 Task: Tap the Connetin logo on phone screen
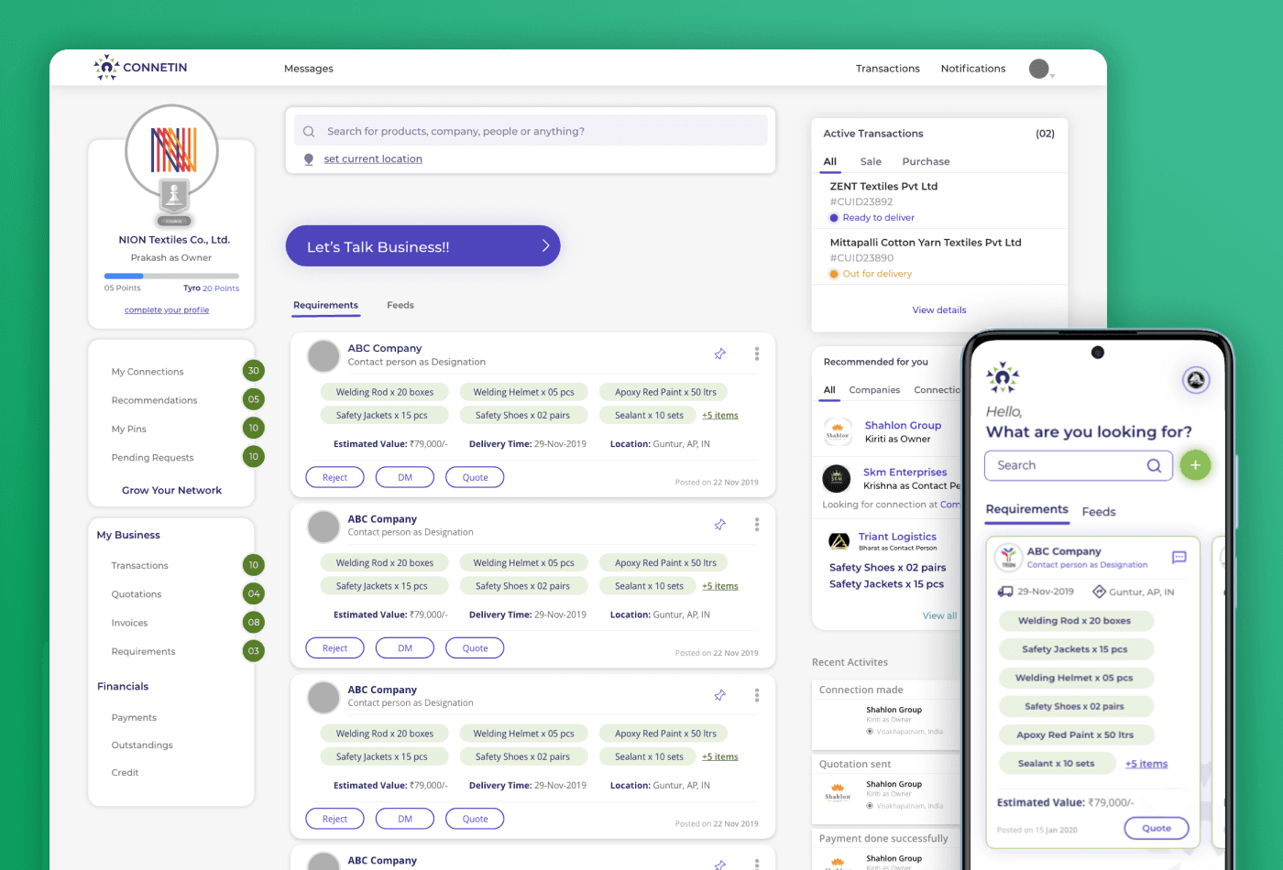coord(1003,377)
